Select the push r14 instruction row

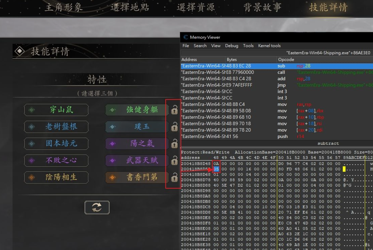[x=277, y=137]
